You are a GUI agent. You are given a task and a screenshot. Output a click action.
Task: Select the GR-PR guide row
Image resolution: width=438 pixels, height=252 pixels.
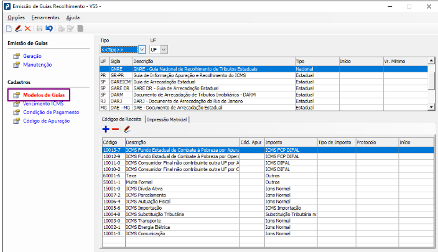(x=264, y=75)
